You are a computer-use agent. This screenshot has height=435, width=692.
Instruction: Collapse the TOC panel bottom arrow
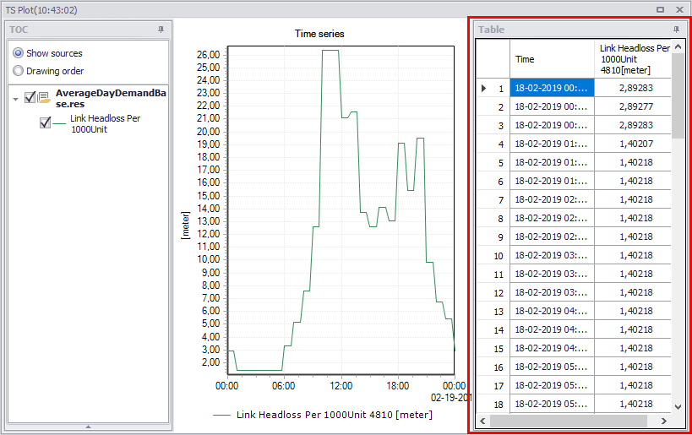88,427
